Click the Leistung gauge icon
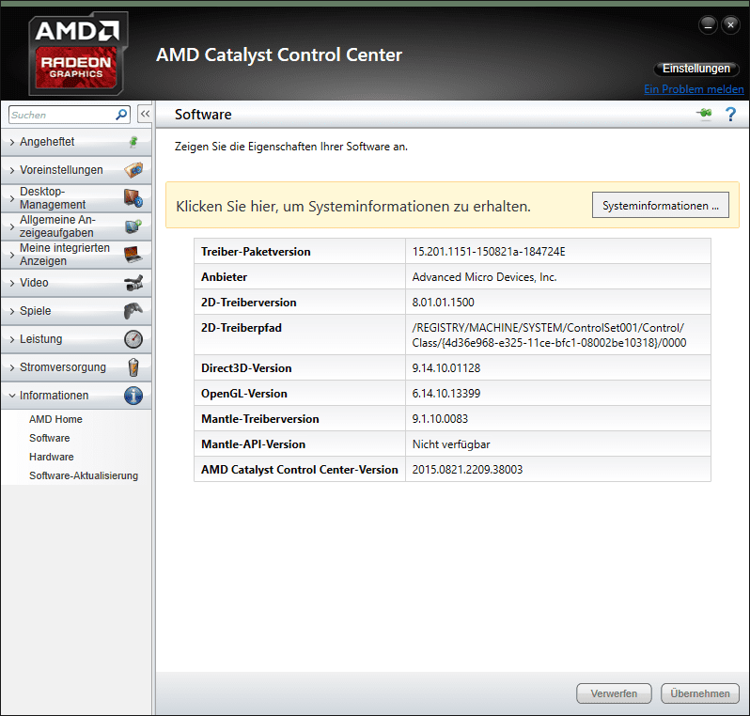This screenshot has width=750, height=716. tap(133, 339)
